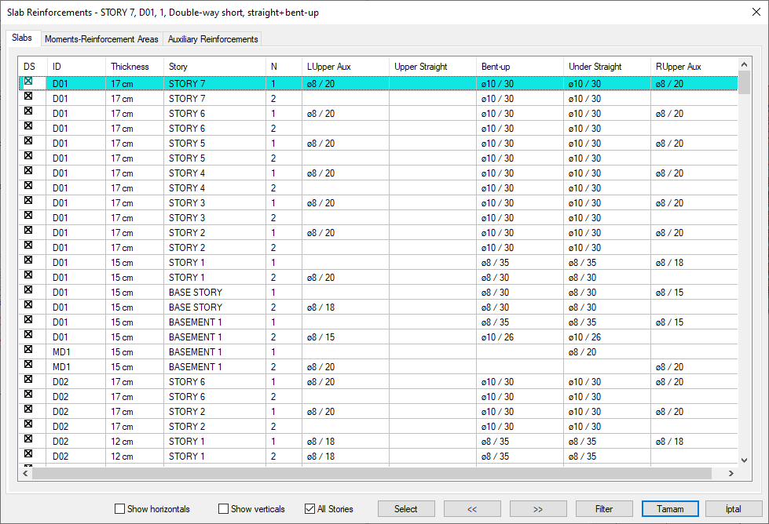Close the Slab Reinforcements dialog

[x=750, y=13]
